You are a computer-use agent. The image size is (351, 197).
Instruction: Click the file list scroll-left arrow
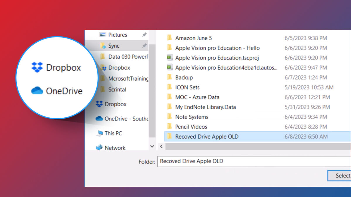[x=161, y=146]
